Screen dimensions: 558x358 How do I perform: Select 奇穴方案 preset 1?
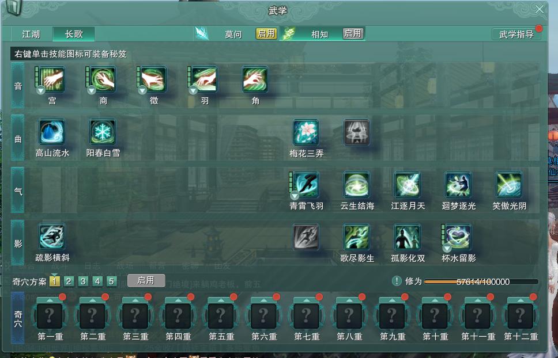(x=54, y=281)
